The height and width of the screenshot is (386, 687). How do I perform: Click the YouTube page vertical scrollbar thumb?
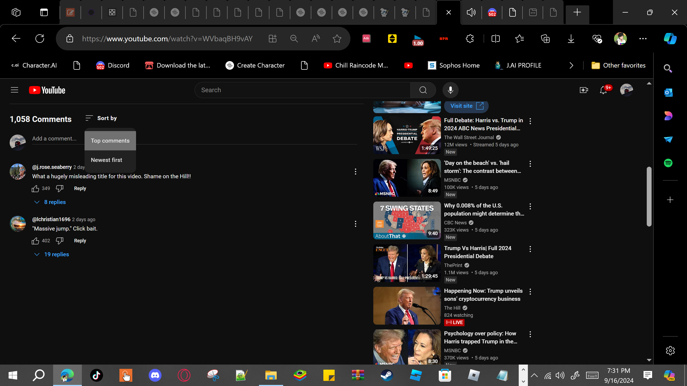click(x=649, y=197)
